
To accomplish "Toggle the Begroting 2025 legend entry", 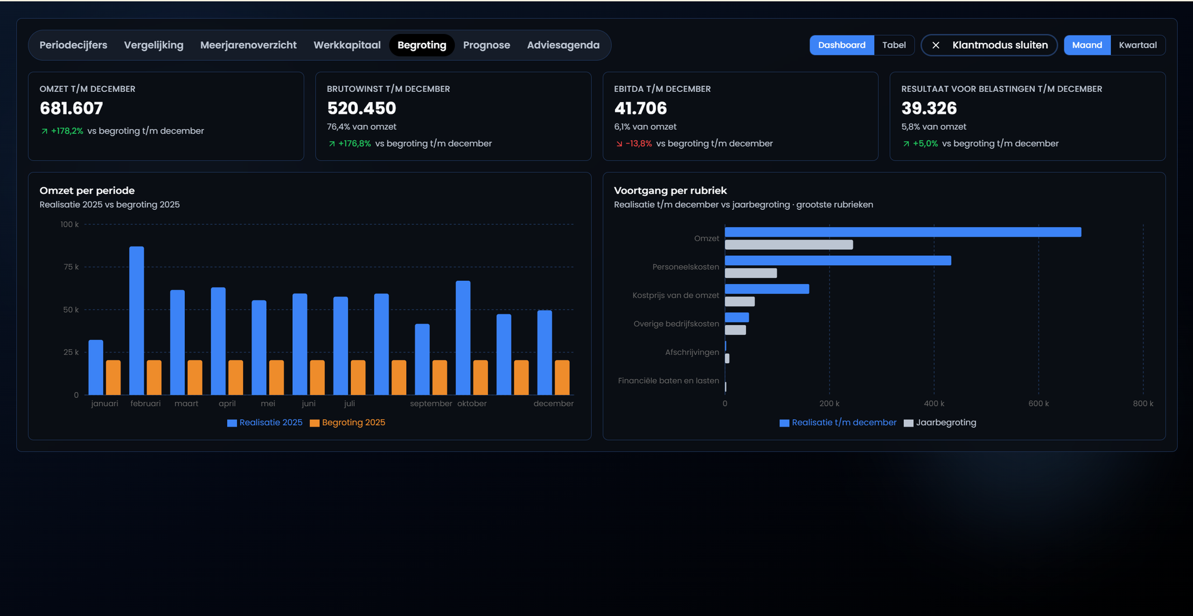I will [x=348, y=423].
